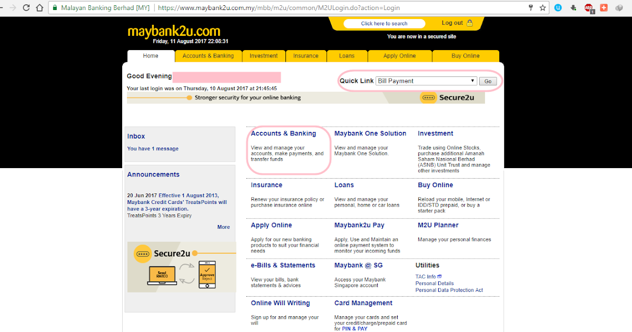Switch to the Home tab
Screen dimensions: 632x332
coord(151,56)
